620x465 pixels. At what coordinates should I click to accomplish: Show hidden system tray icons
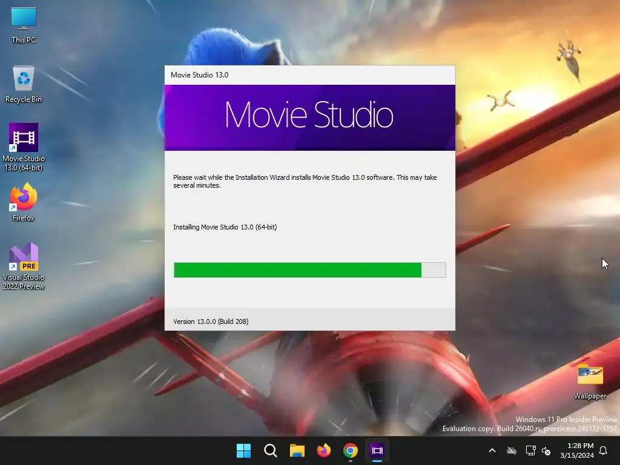492,450
